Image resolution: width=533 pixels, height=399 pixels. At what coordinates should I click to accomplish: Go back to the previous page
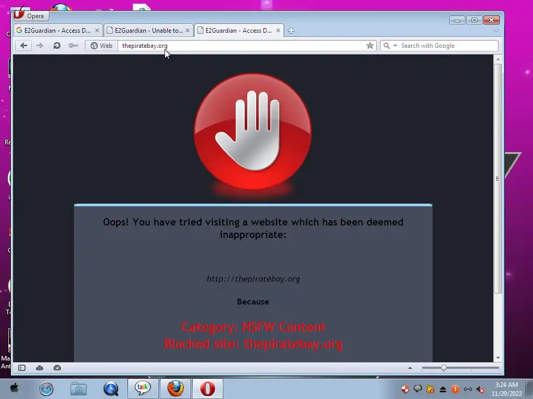[23, 46]
